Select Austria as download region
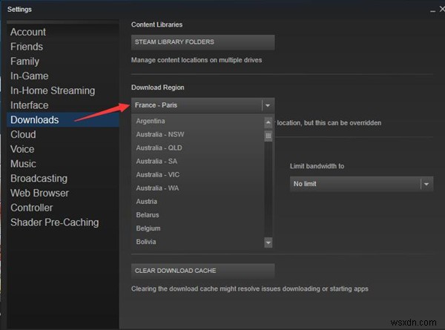 198,202
